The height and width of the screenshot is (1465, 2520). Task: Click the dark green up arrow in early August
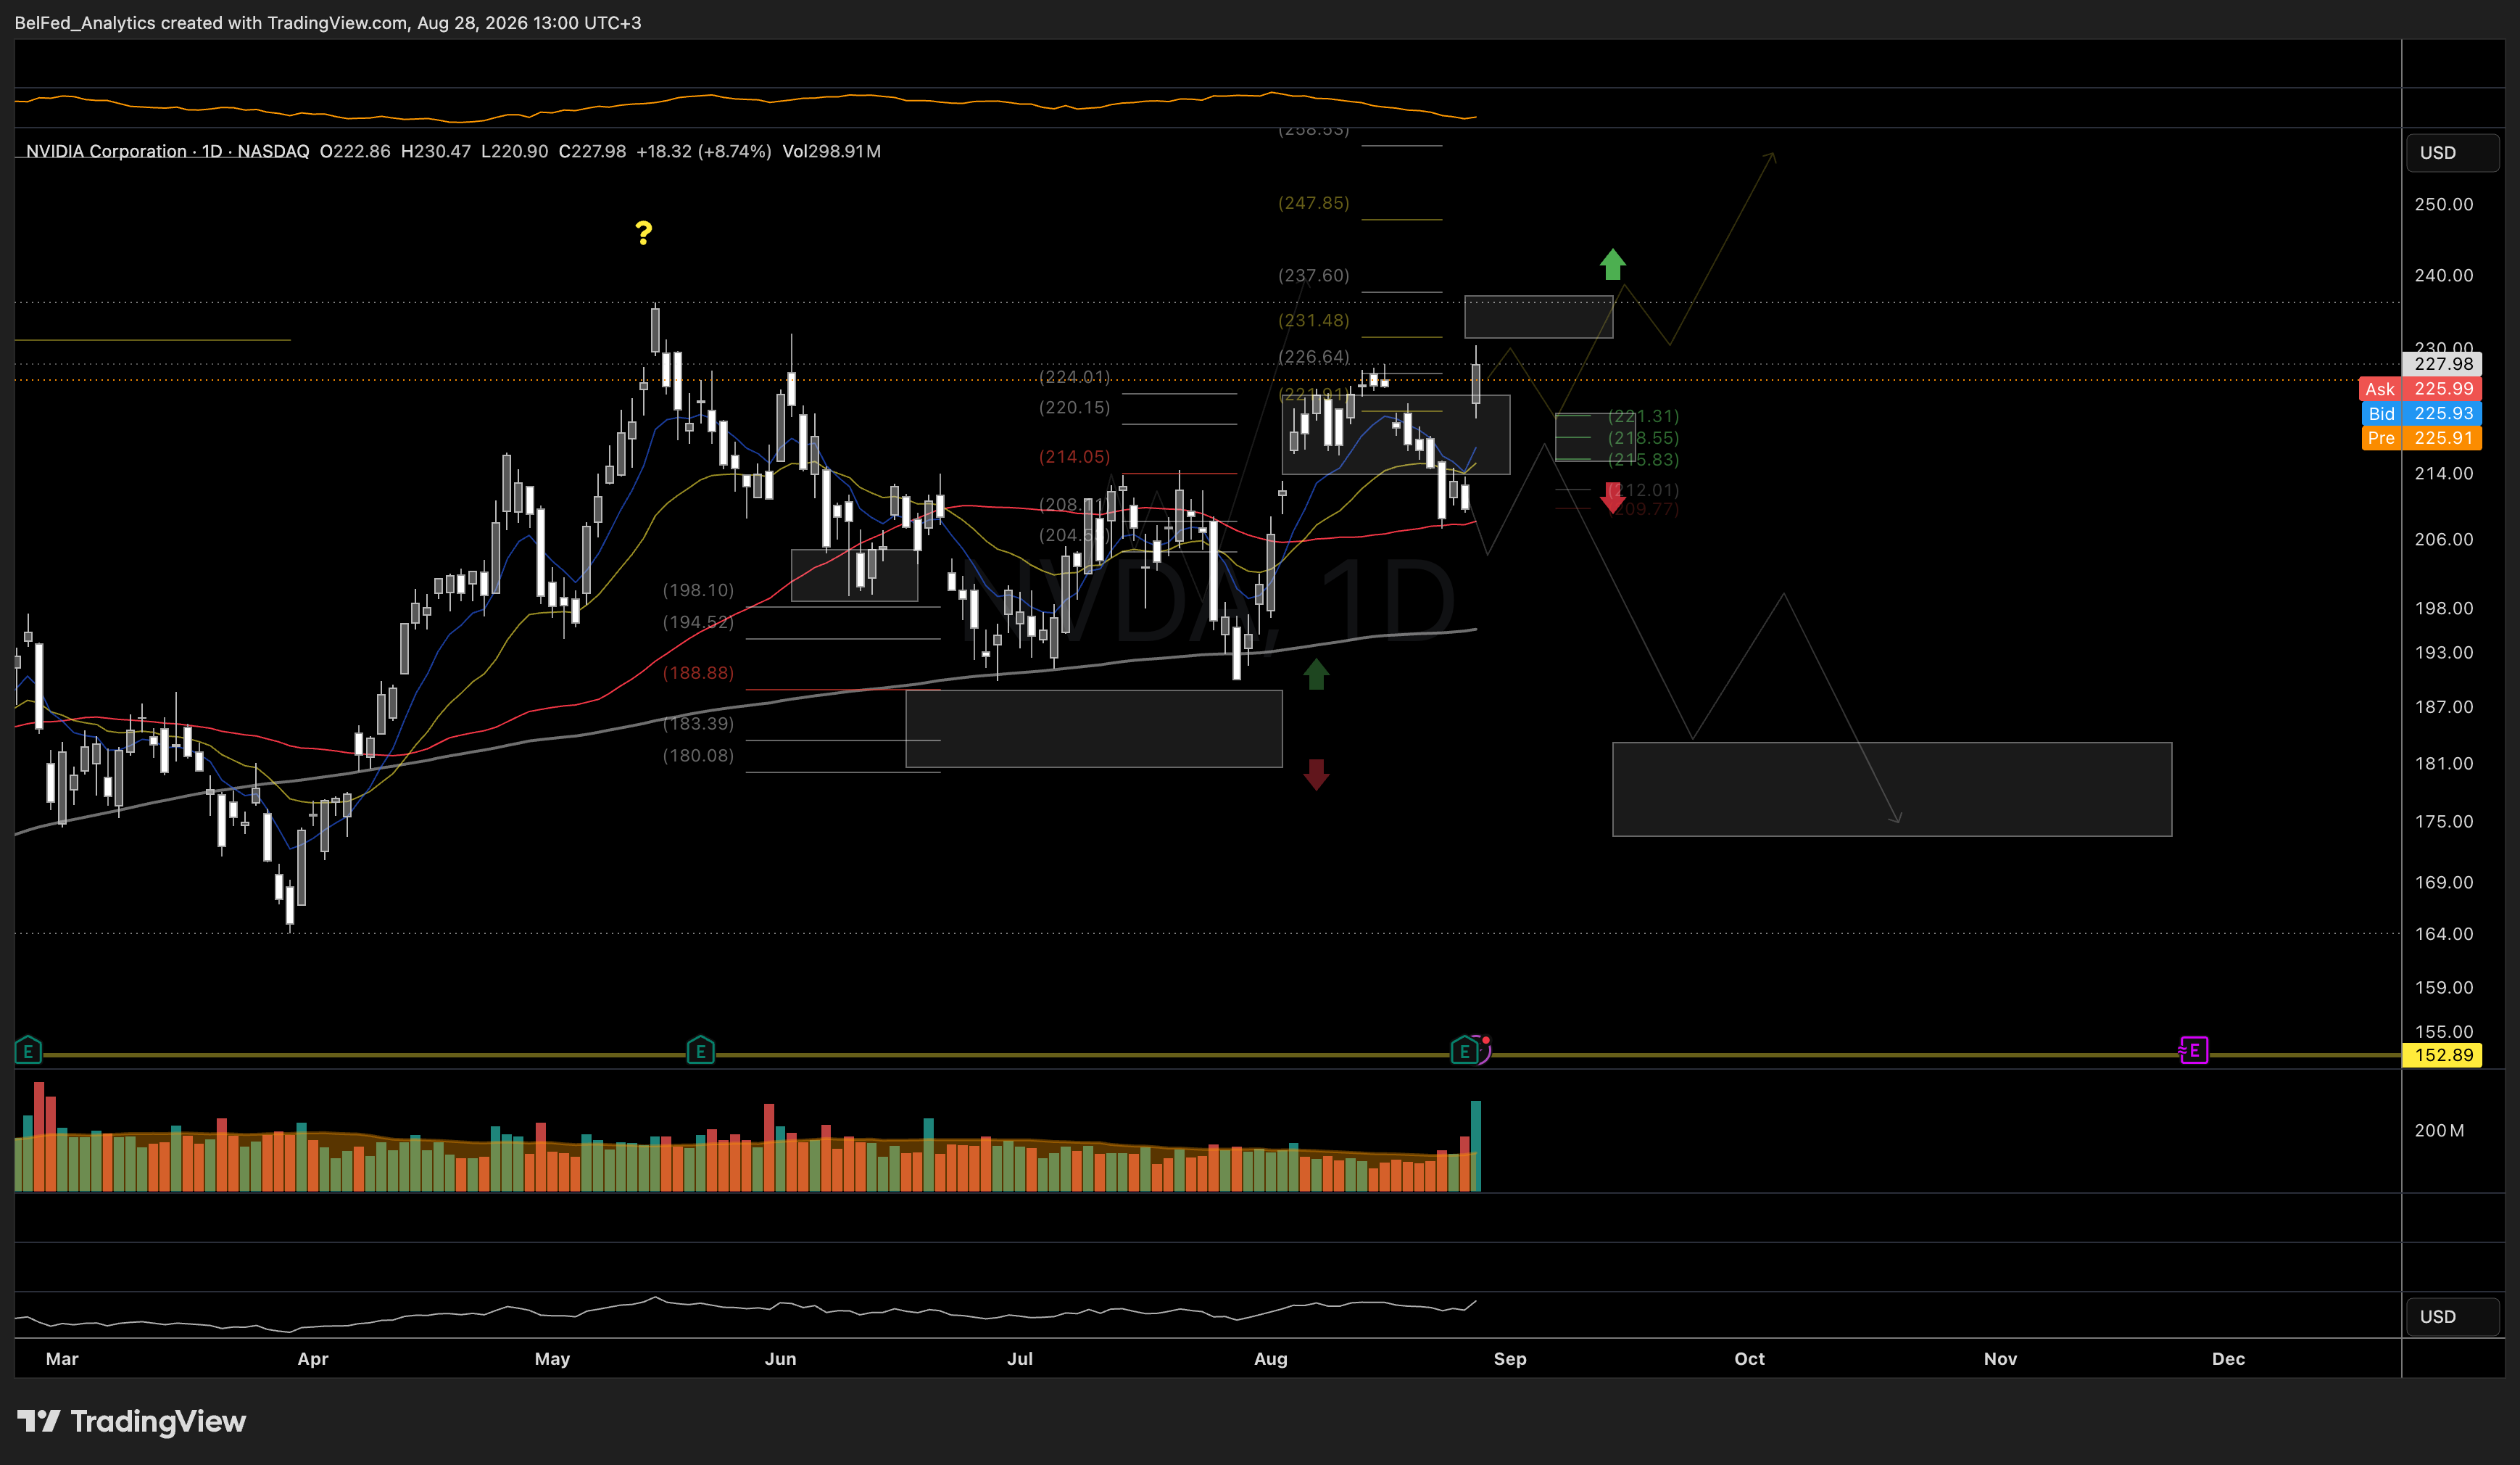pos(1316,674)
